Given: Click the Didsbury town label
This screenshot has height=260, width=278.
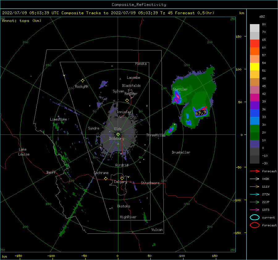Looking at the screenshot, I should [117, 139].
